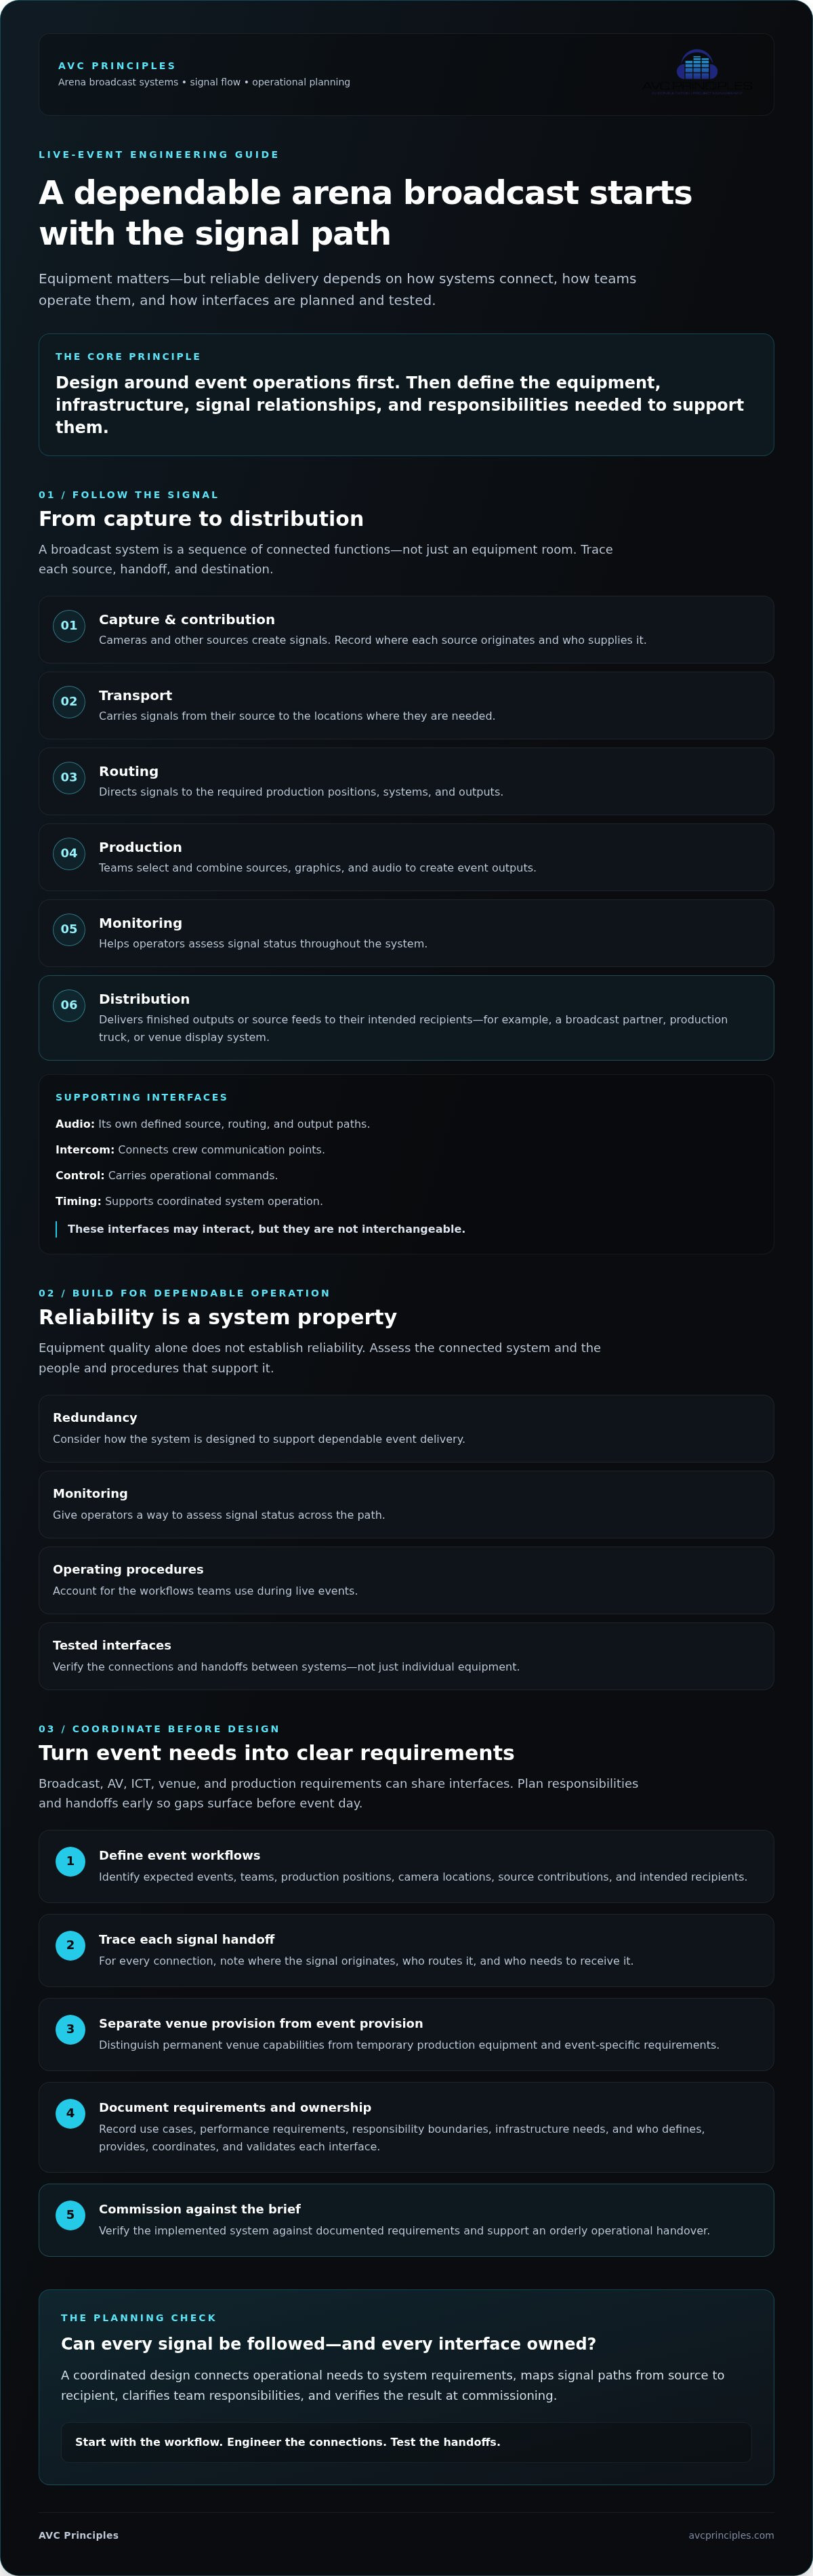Click step 2 circle for Trace each signal handoff

(70, 1946)
